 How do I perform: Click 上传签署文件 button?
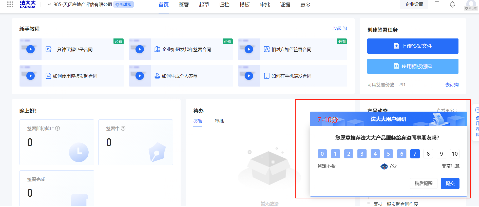pyautogui.click(x=413, y=46)
